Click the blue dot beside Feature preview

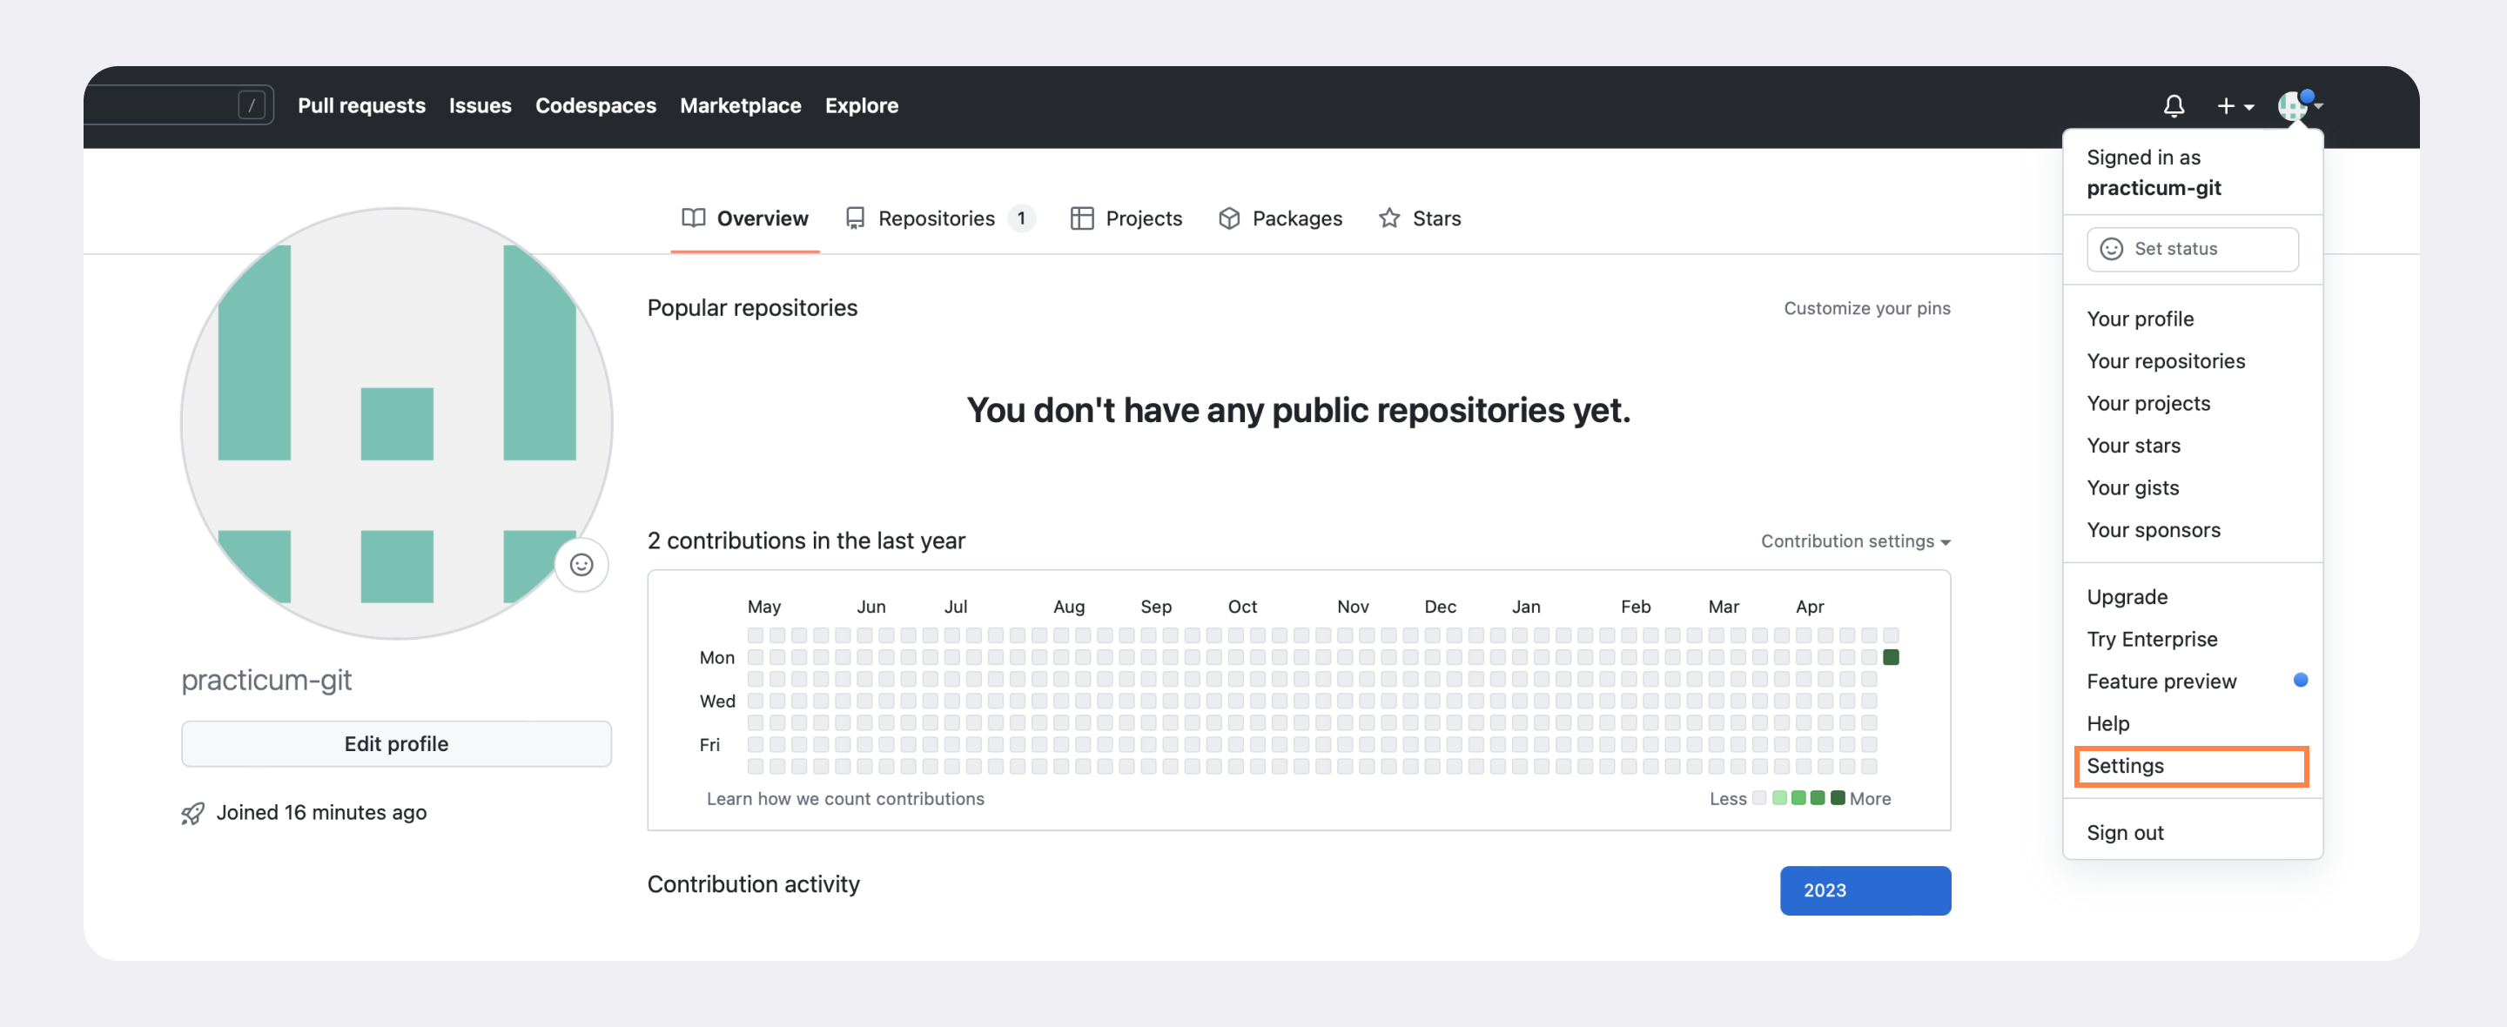2300,680
